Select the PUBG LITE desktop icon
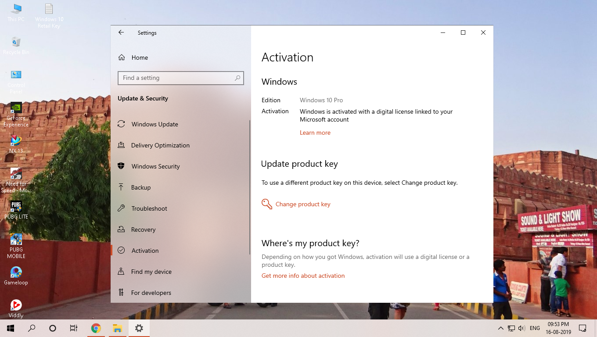The width and height of the screenshot is (597, 337). [x=16, y=210]
